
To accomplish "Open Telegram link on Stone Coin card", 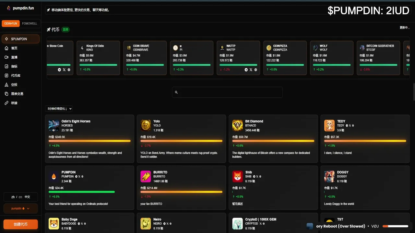I will click(x=59, y=70).
